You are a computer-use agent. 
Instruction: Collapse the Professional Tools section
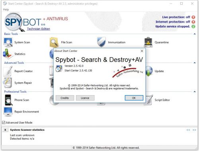pyautogui.click(x=195, y=92)
